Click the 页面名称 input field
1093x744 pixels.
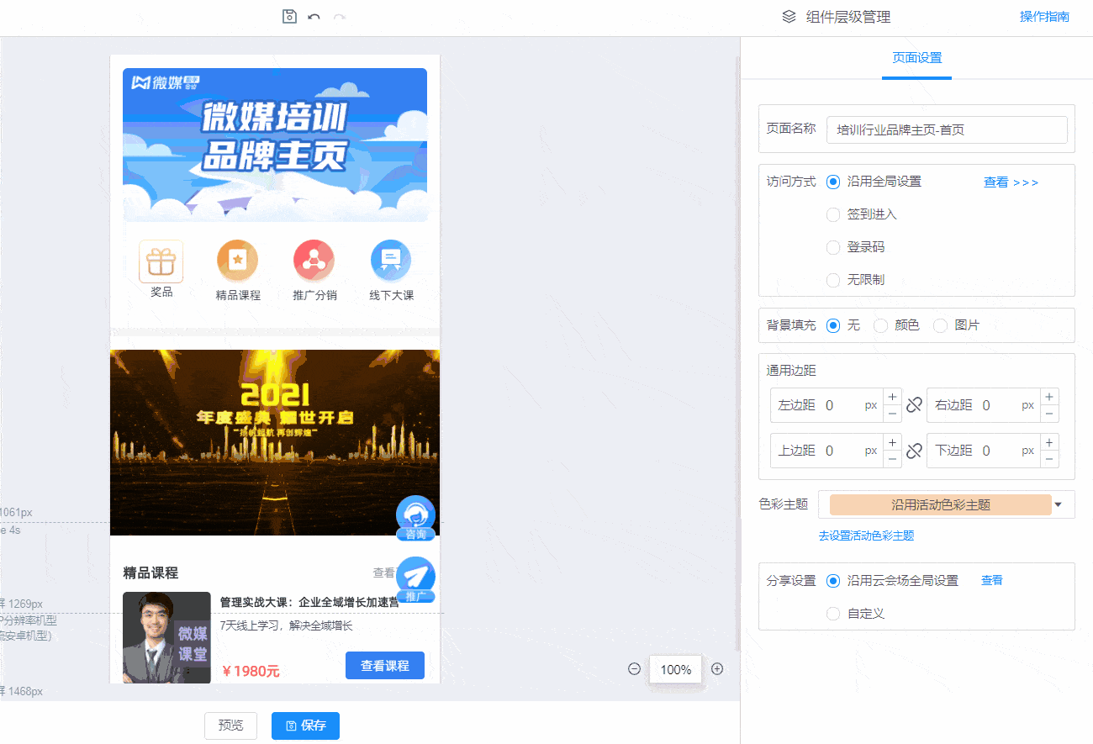(x=947, y=130)
